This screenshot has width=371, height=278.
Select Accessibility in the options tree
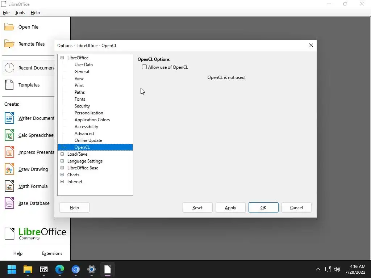pyautogui.click(x=86, y=126)
